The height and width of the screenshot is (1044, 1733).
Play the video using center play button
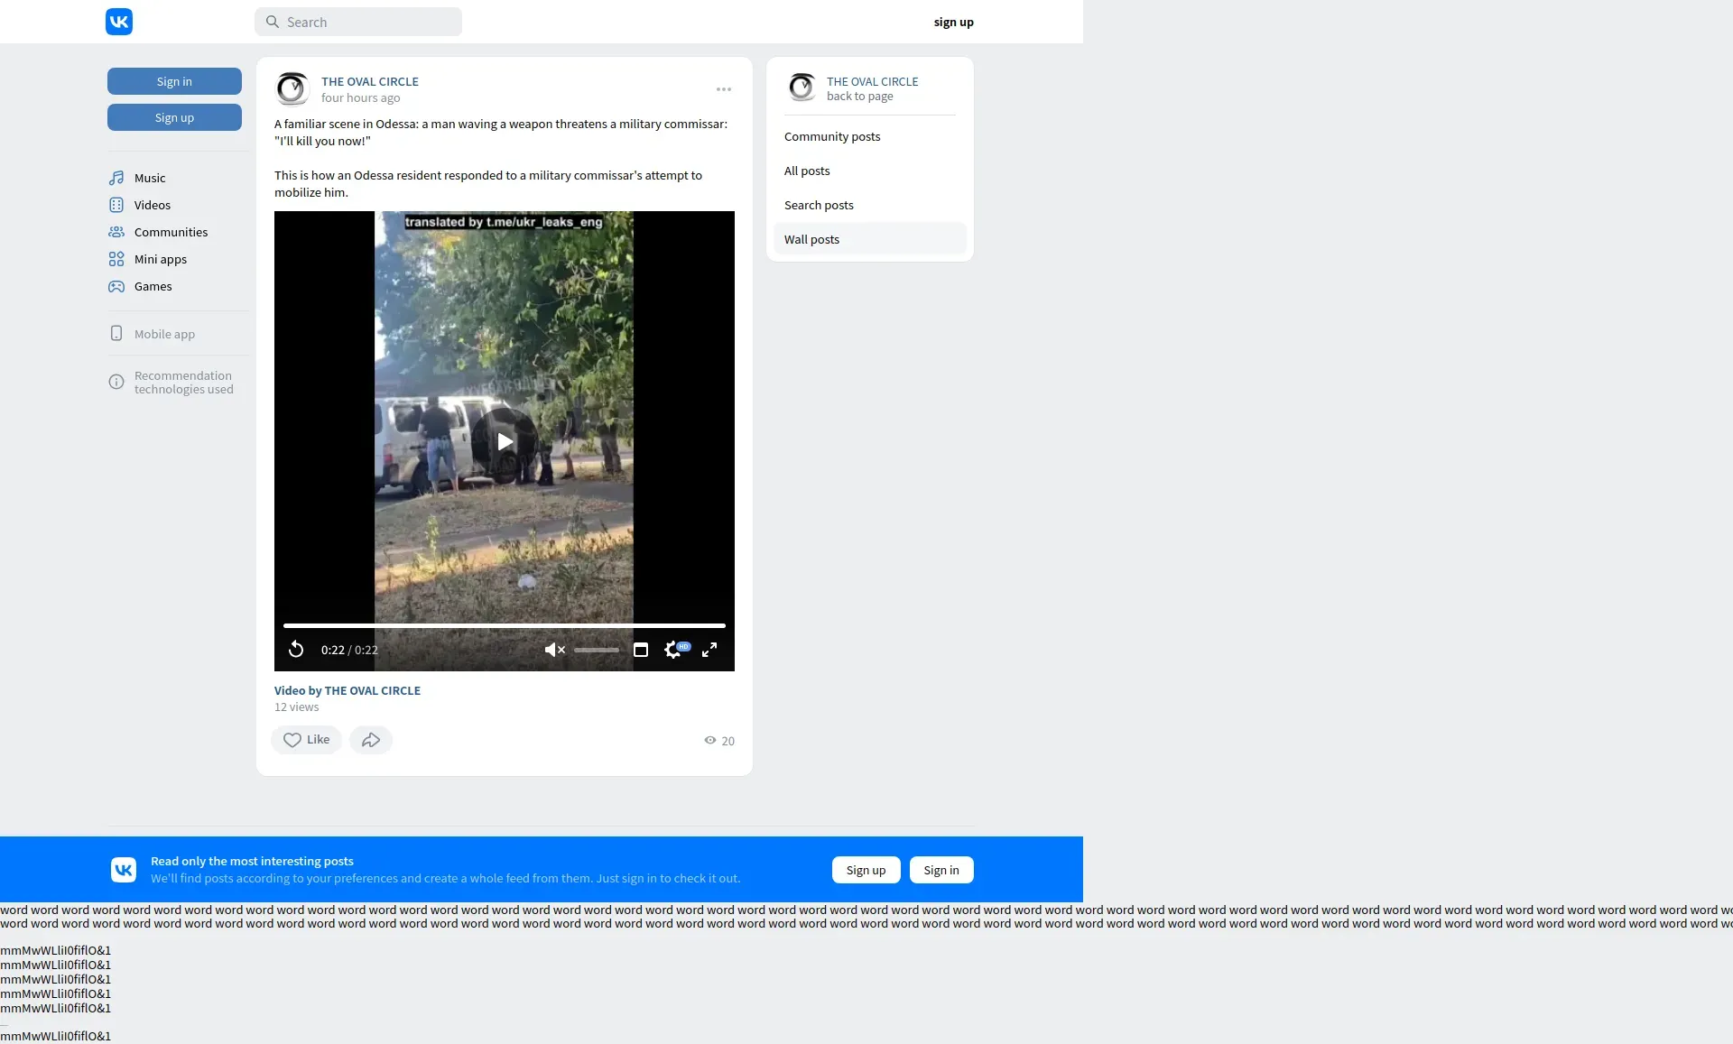pos(505,441)
